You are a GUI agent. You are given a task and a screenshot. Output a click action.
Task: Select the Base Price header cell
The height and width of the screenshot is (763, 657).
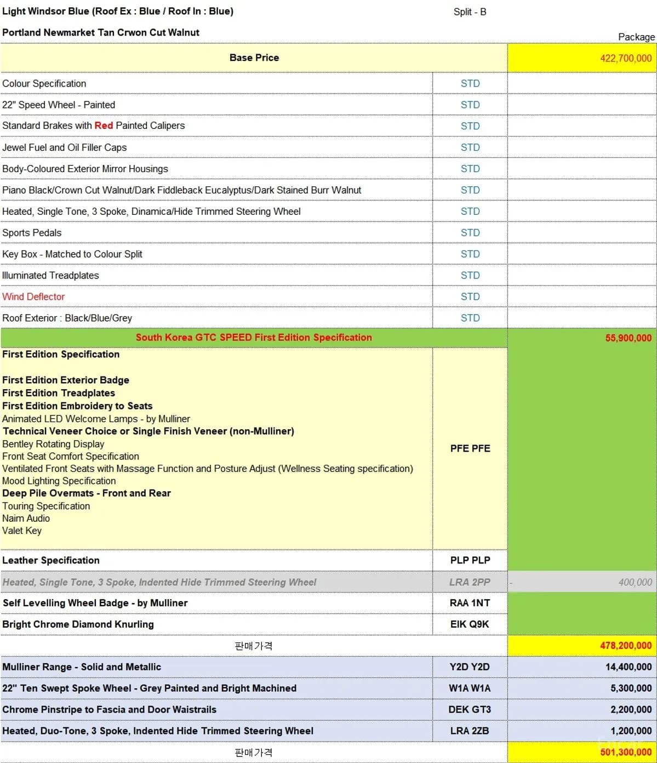[x=254, y=58]
